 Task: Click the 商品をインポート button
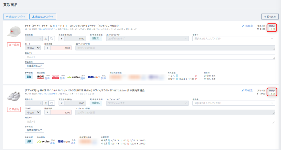coord(16,17)
